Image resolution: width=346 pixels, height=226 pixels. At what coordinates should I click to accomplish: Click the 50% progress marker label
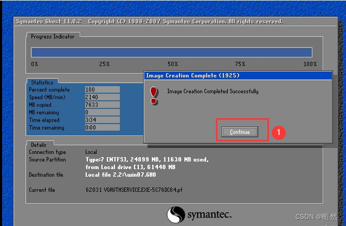(x=173, y=64)
